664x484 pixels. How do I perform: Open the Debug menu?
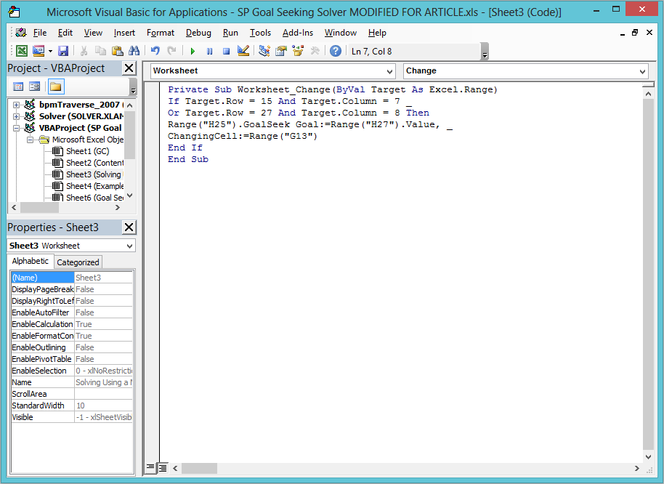tap(198, 33)
